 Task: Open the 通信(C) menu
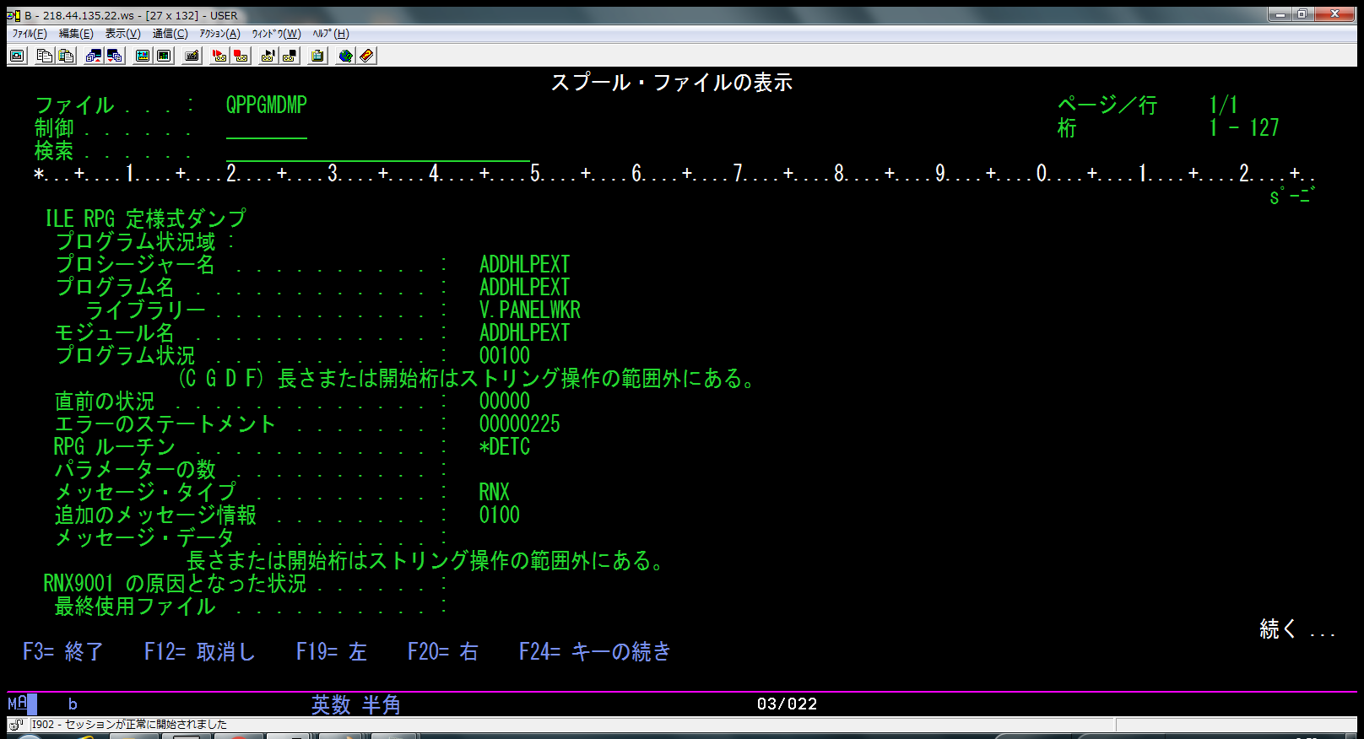(170, 34)
